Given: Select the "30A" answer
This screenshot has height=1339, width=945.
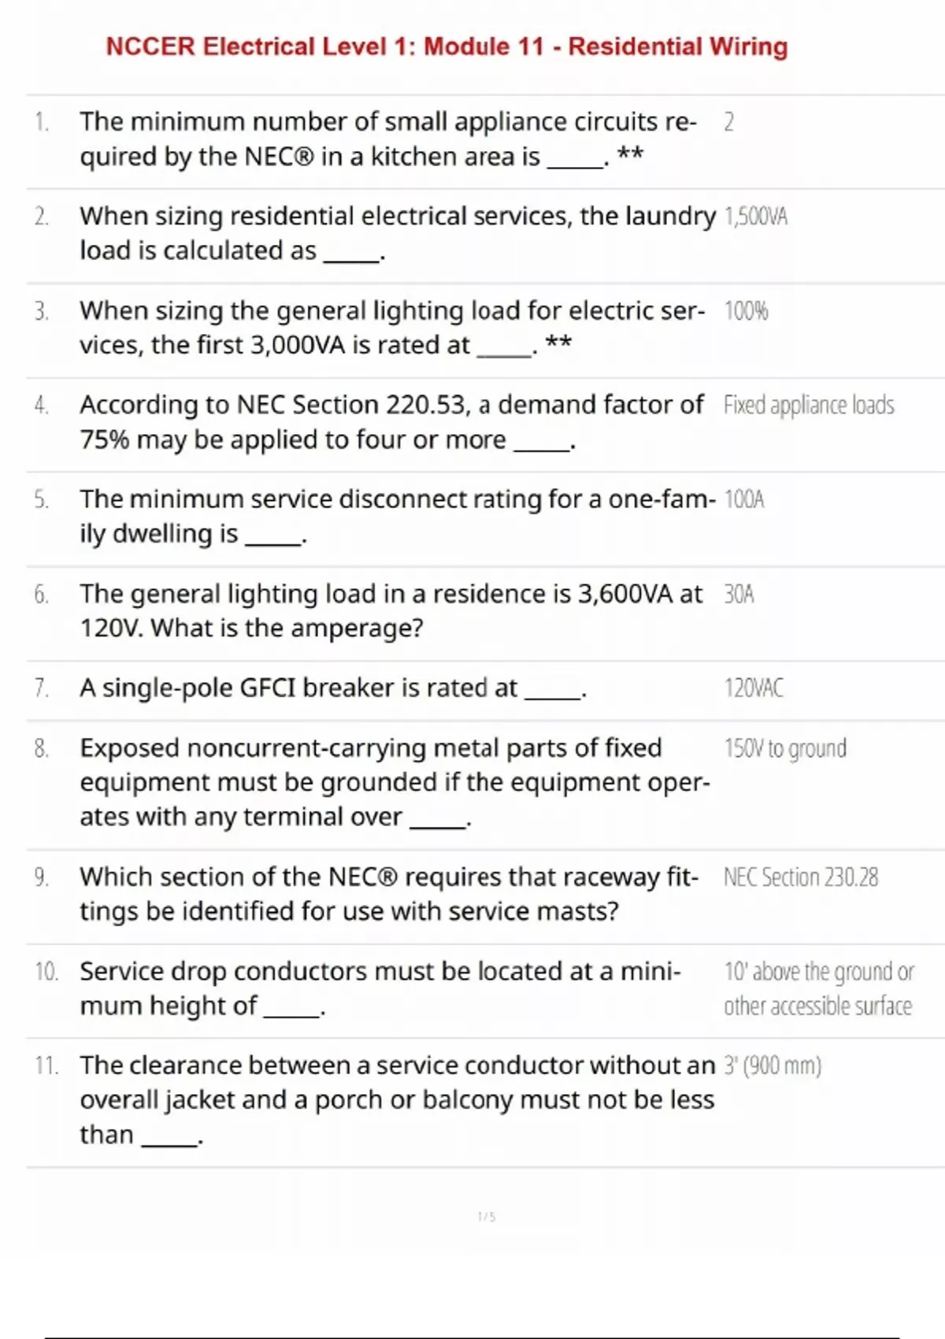Looking at the screenshot, I should (x=739, y=595).
